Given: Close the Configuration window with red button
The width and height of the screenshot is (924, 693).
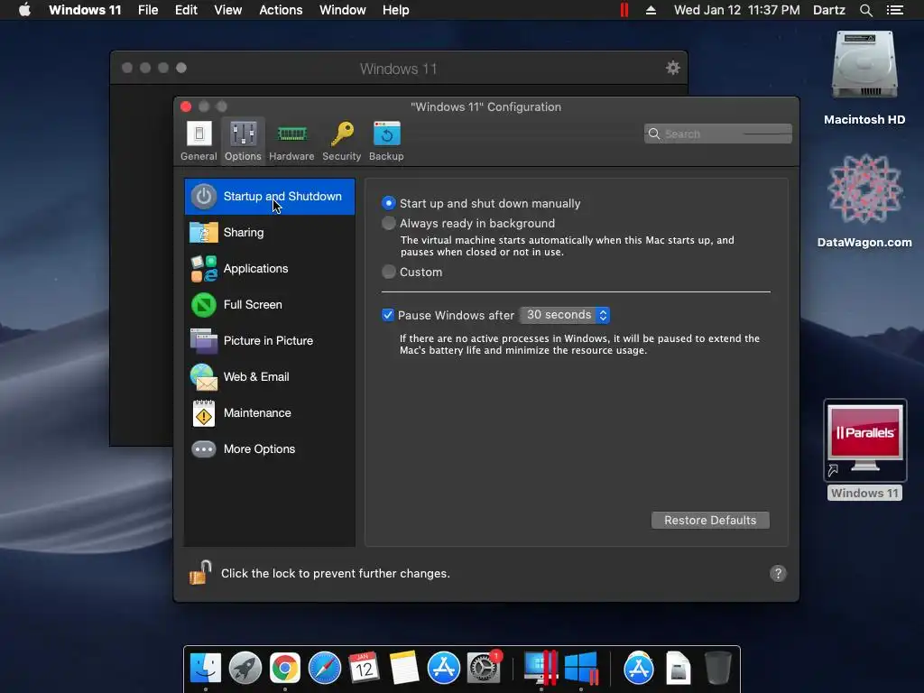Looking at the screenshot, I should pos(186,106).
